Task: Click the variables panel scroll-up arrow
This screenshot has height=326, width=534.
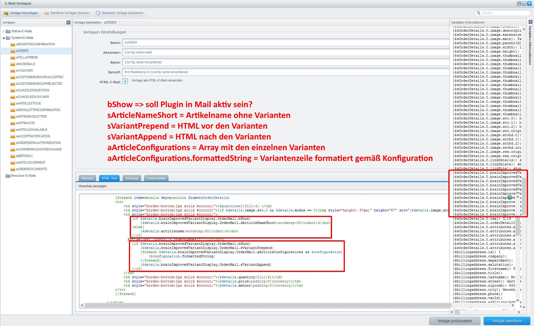Action: [x=524, y=29]
